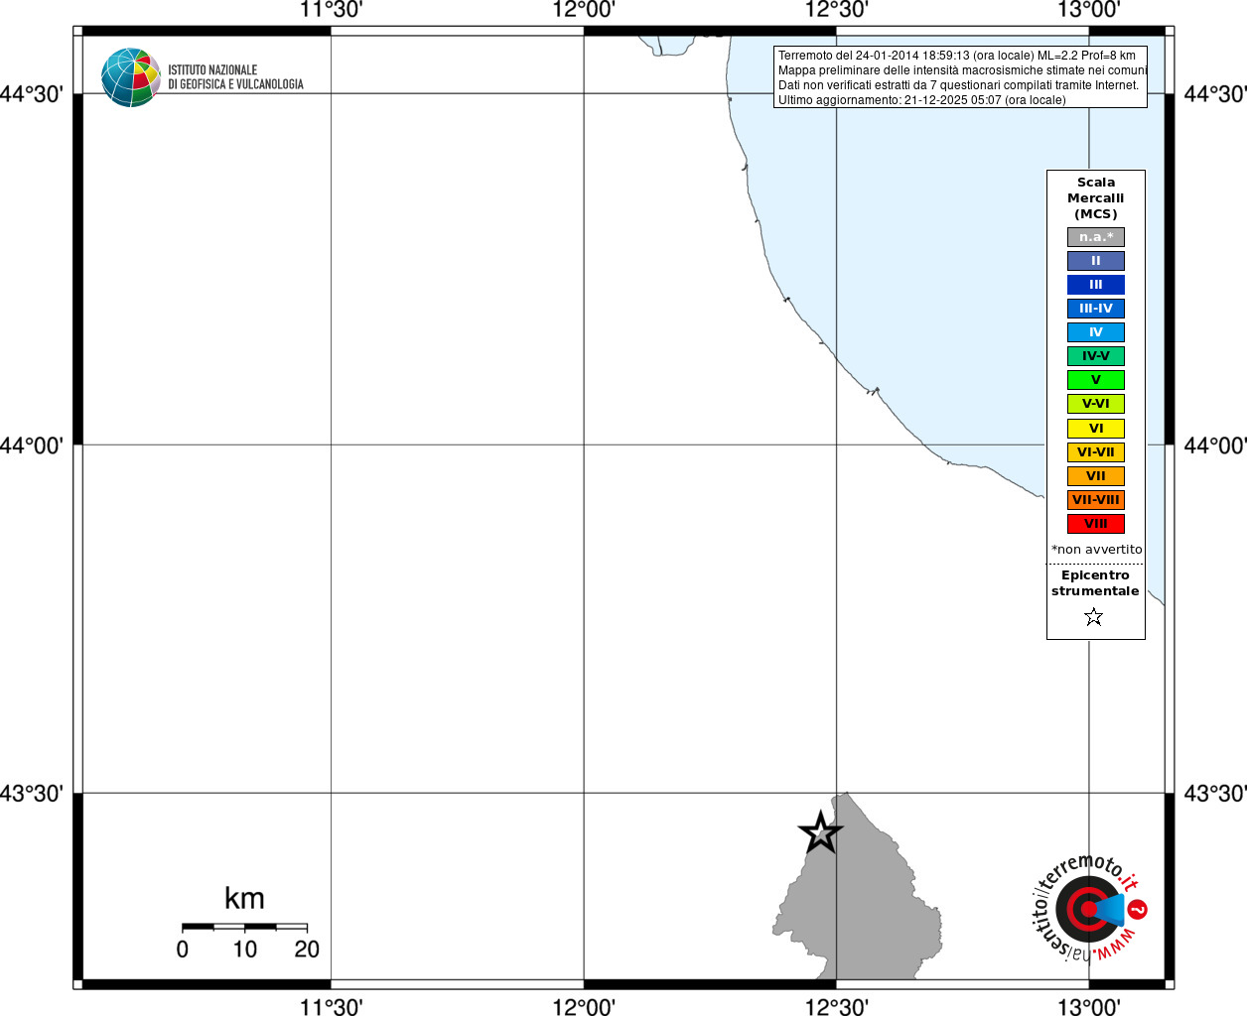This screenshot has height=1016, width=1247.
Task: Click the gray n.a.* legend swatch
Action: coord(1096,237)
